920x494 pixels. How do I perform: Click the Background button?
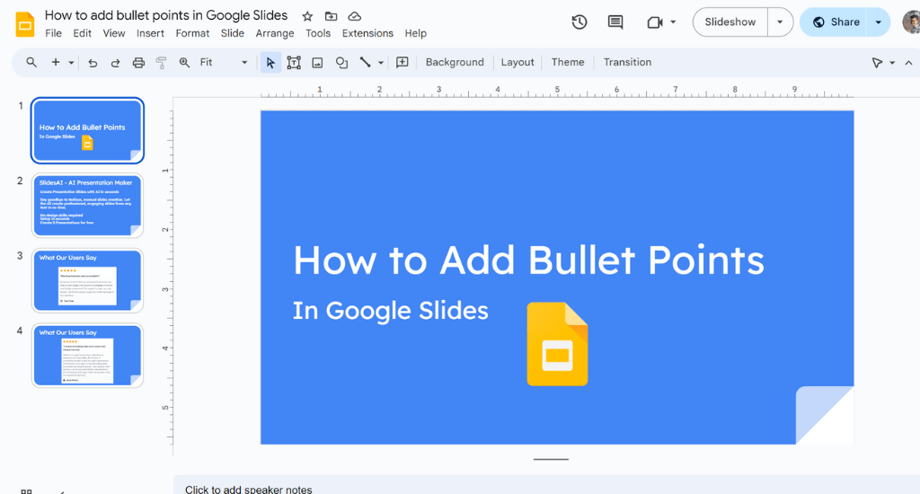tap(455, 62)
